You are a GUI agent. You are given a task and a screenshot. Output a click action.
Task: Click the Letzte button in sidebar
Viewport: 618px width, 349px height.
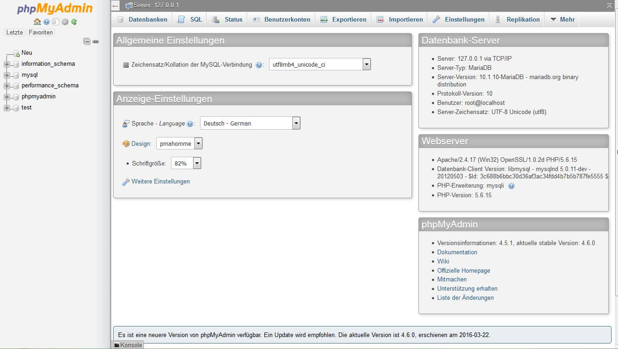tap(15, 33)
